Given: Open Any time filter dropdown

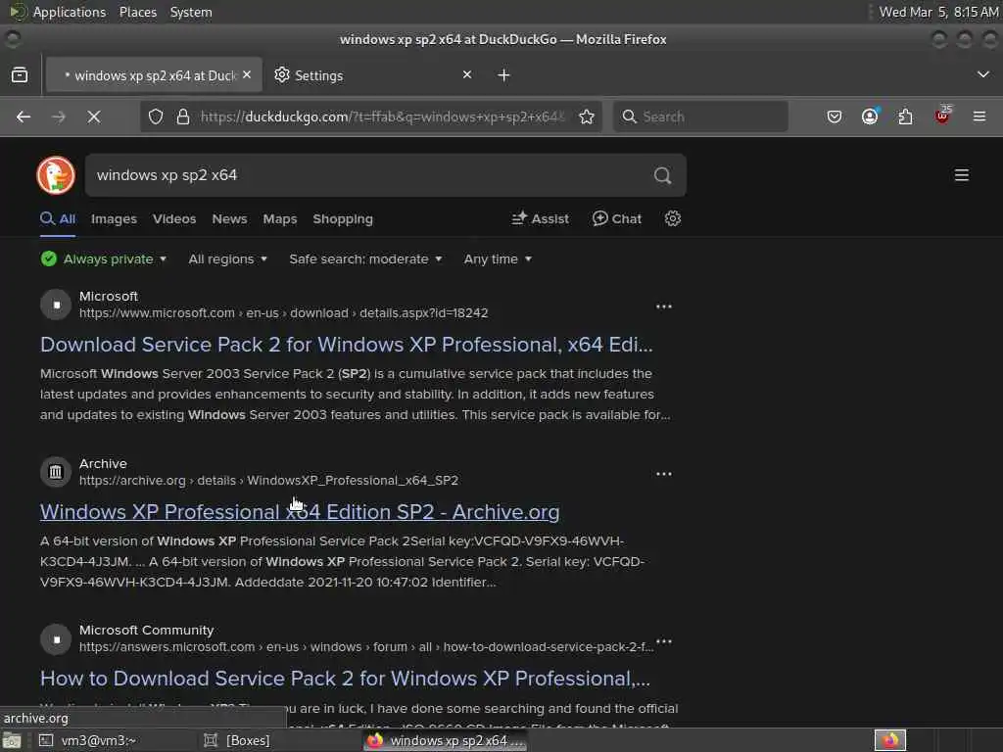Looking at the screenshot, I should [498, 258].
